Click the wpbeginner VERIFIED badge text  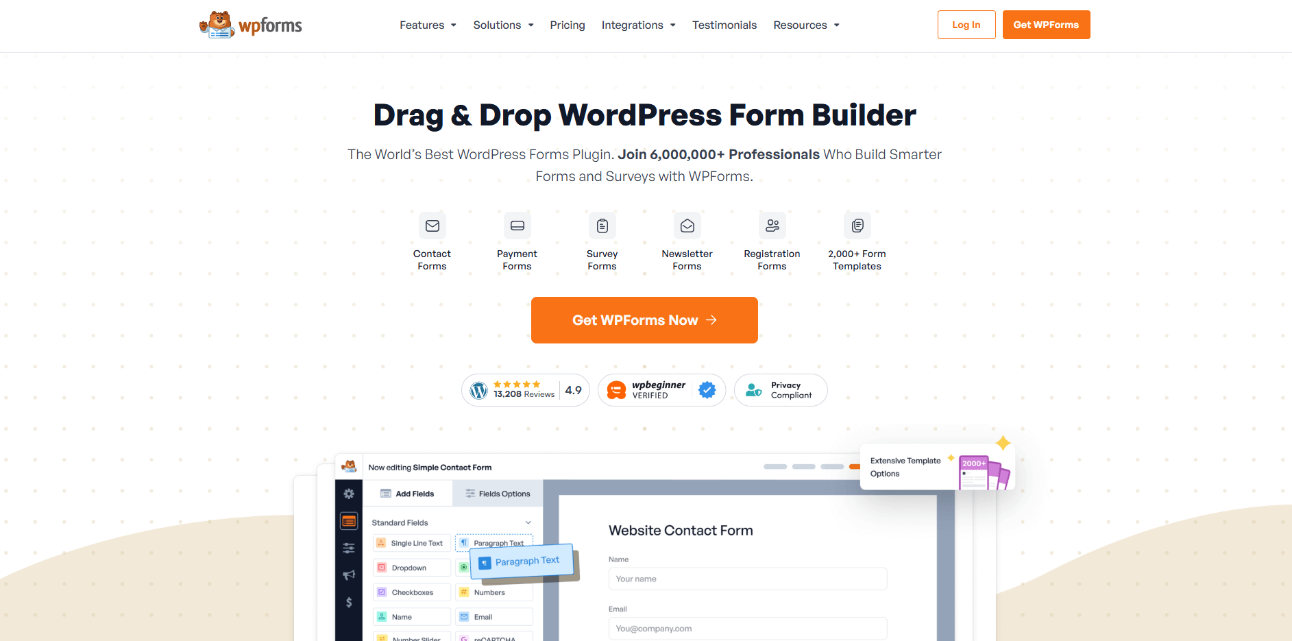click(x=659, y=390)
